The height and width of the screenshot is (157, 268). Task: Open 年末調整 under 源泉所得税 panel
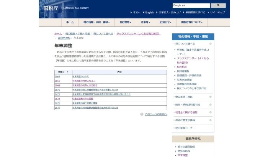(183, 155)
